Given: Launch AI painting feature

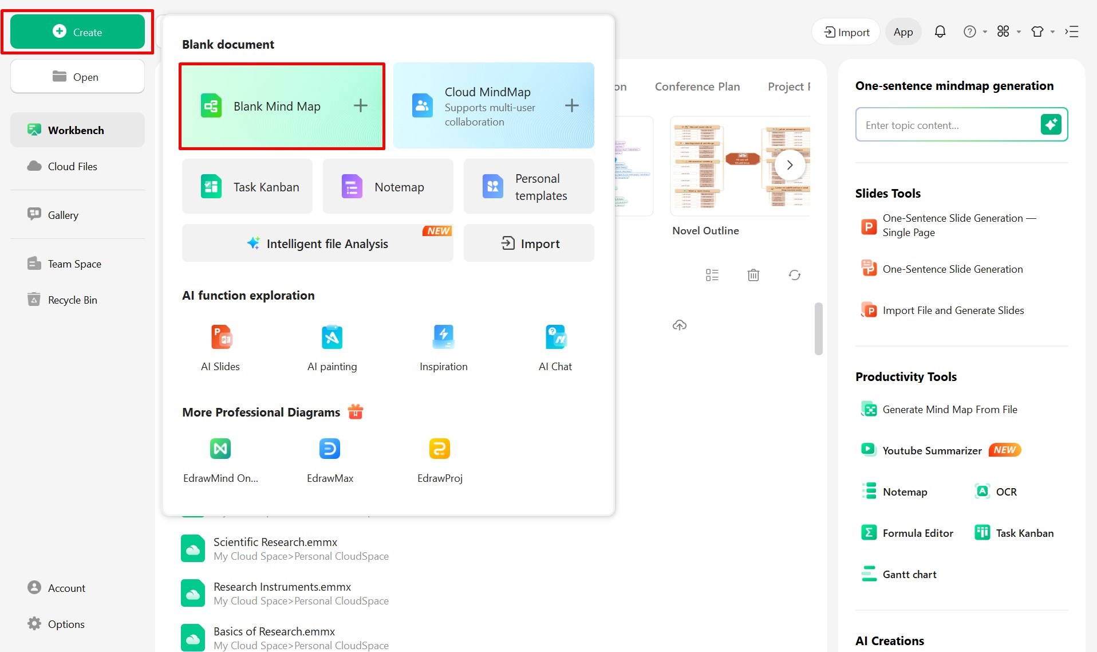Looking at the screenshot, I should pyautogui.click(x=332, y=347).
